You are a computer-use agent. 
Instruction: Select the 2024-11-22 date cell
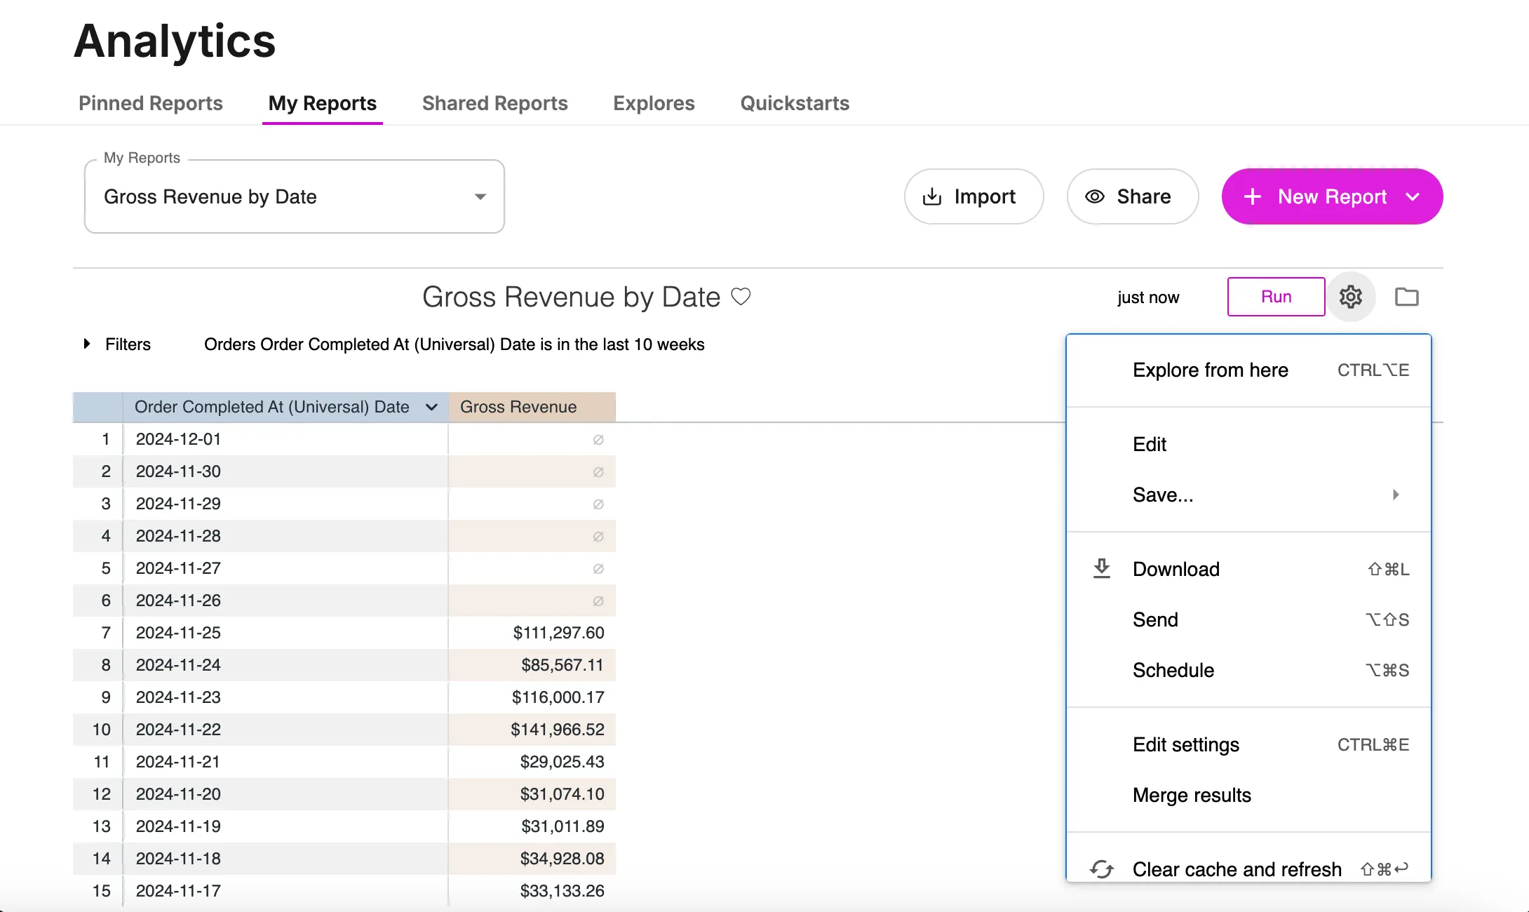285,730
